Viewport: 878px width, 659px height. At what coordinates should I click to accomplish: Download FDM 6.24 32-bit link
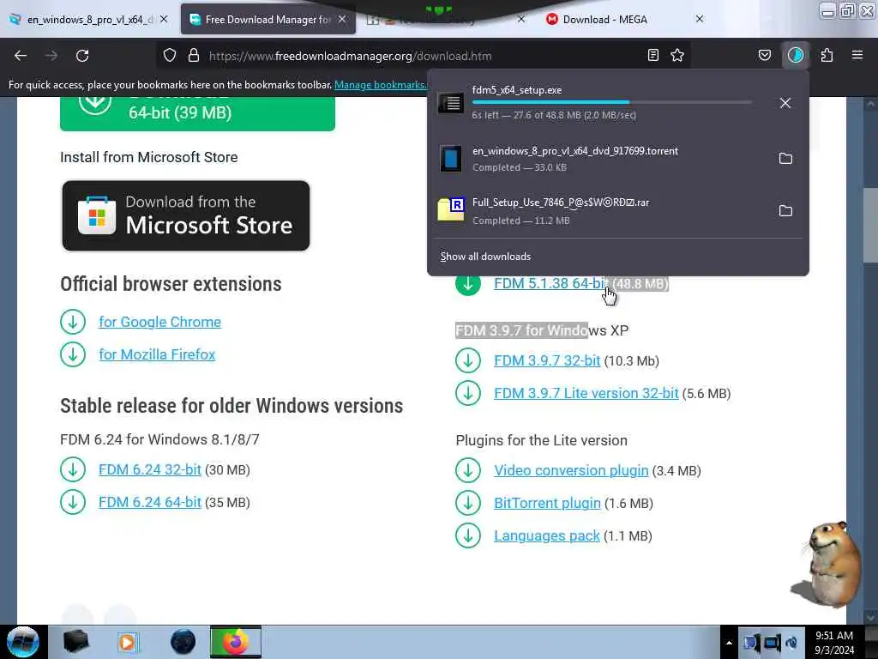tap(150, 469)
